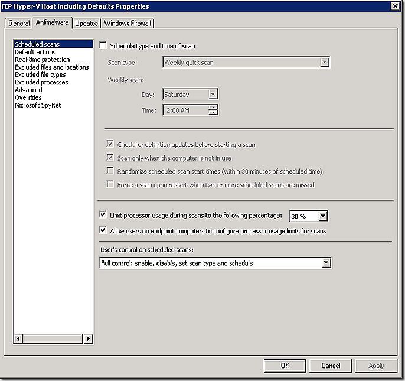The height and width of the screenshot is (381, 405).
Task: Open the Updates tab
Action: pyautogui.click(x=86, y=23)
